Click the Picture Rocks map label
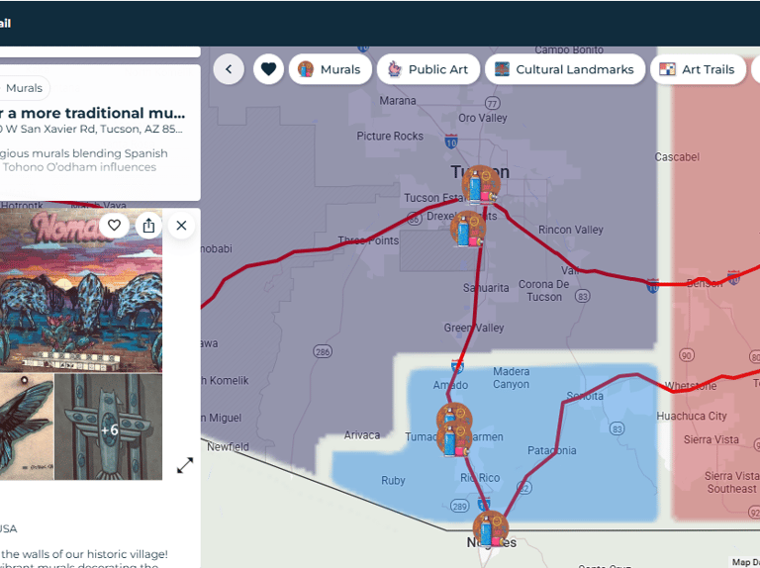760x568 pixels. point(390,137)
